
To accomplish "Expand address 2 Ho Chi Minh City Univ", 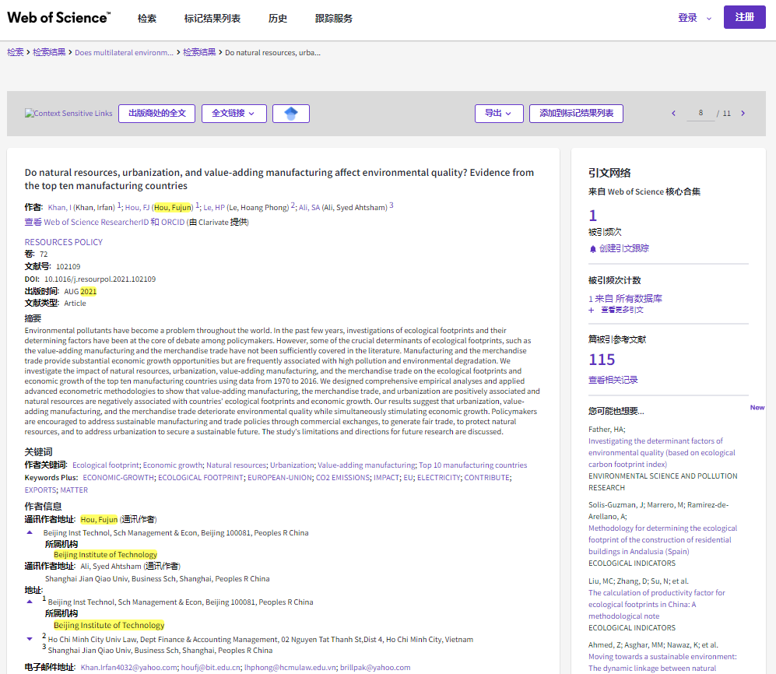I will 30,638.
